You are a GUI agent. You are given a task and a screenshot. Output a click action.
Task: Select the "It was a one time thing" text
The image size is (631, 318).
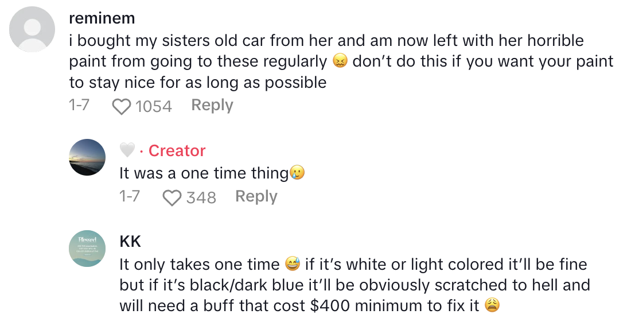pyautogui.click(x=204, y=173)
